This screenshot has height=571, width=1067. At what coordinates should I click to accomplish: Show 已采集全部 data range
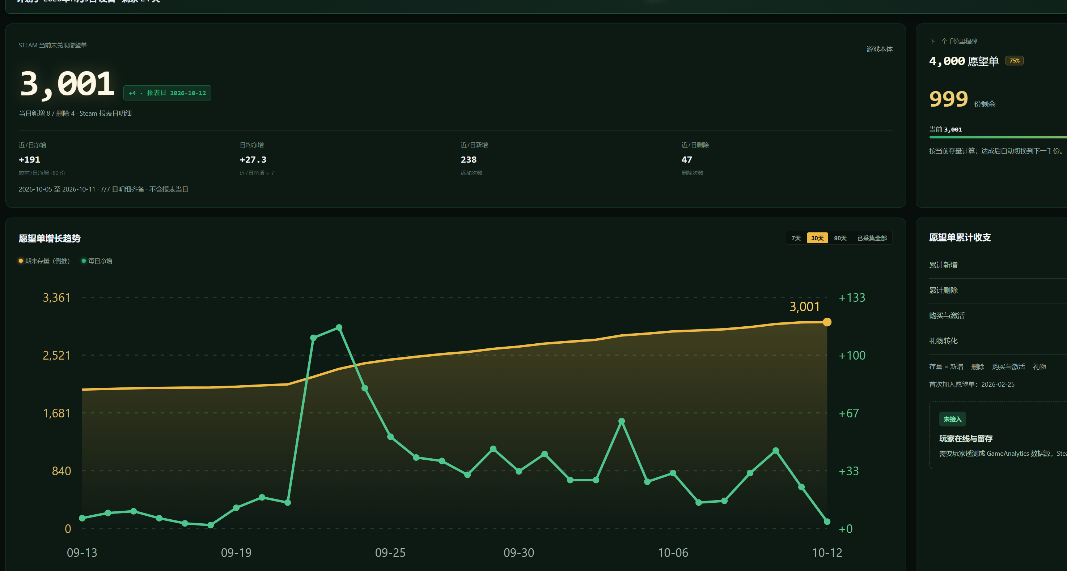pos(872,238)
